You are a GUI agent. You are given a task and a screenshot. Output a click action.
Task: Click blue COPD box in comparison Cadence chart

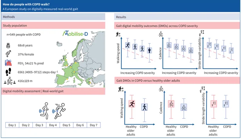[x=184, y=107]
